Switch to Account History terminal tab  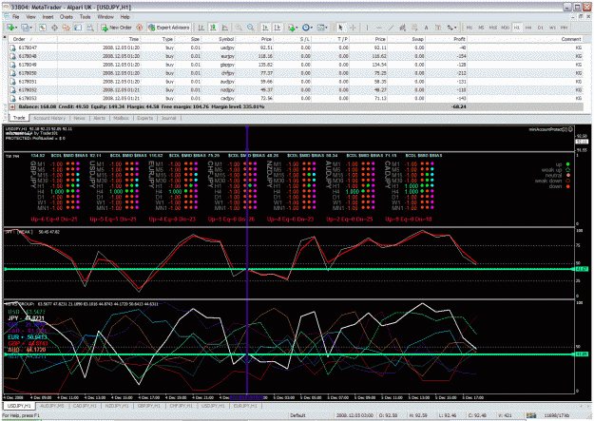coord(49,118)
